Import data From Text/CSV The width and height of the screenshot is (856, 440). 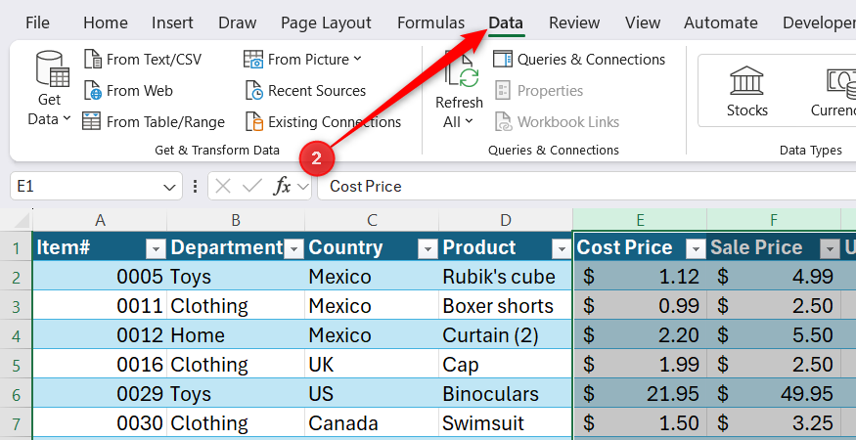pos(143,59)
